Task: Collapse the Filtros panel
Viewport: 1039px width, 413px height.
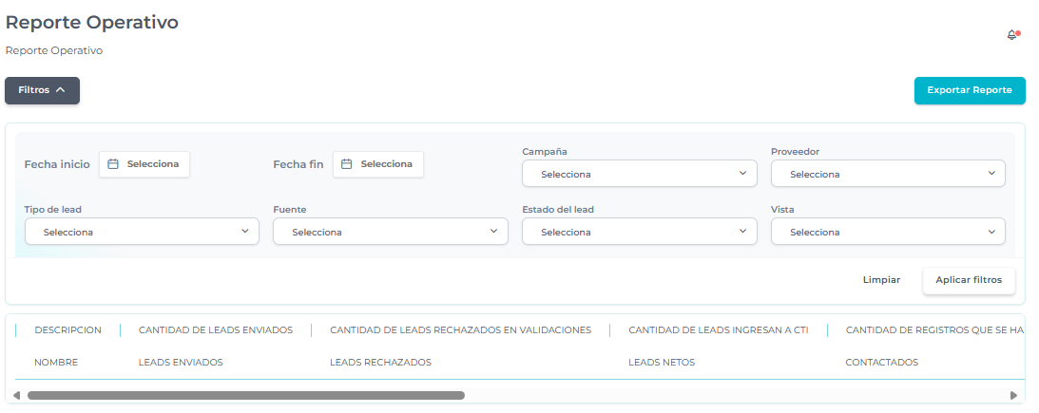Action: coord(43,90)
